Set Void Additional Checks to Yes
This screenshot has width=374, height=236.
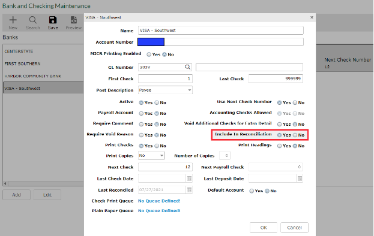(x=279, y=124)
